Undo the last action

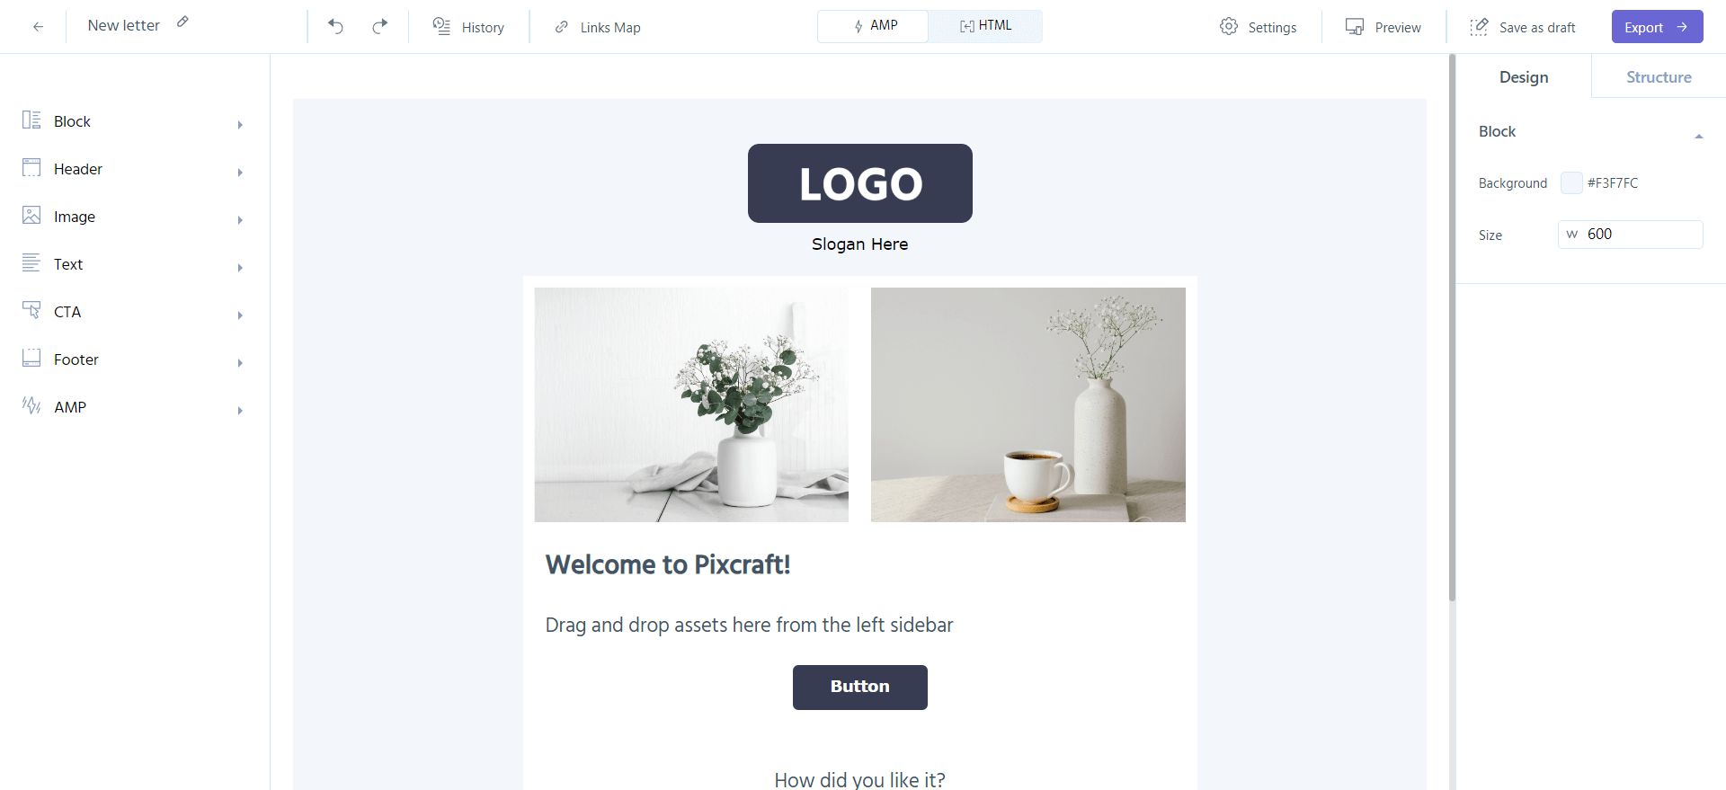(x=335, y=26)
